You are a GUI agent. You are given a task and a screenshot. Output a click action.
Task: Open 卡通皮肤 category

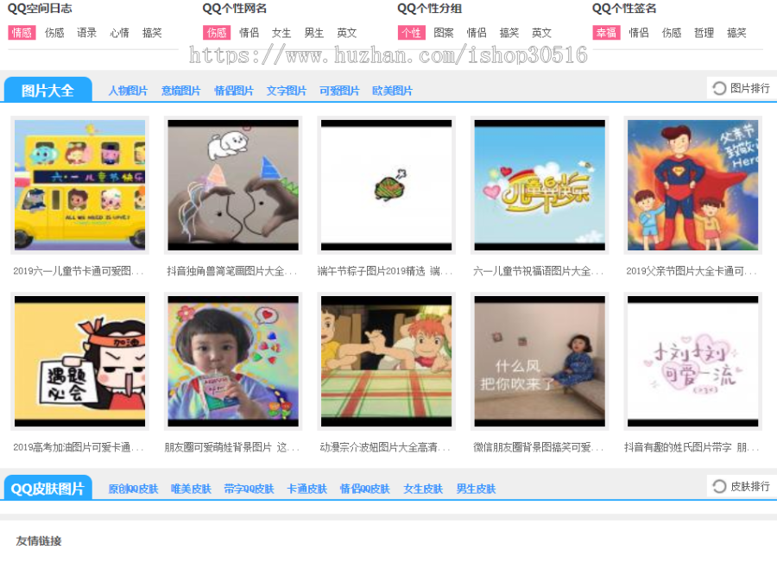point(307,489)
